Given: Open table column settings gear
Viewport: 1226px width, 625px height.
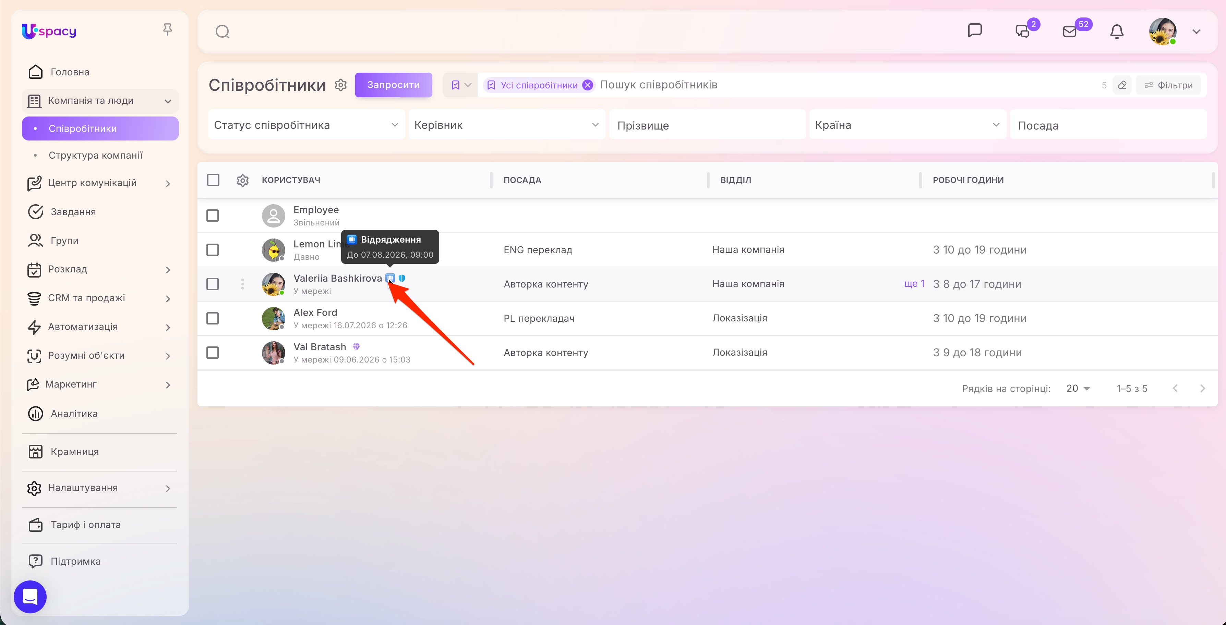Looking at the screenshot, I should 243,180.
